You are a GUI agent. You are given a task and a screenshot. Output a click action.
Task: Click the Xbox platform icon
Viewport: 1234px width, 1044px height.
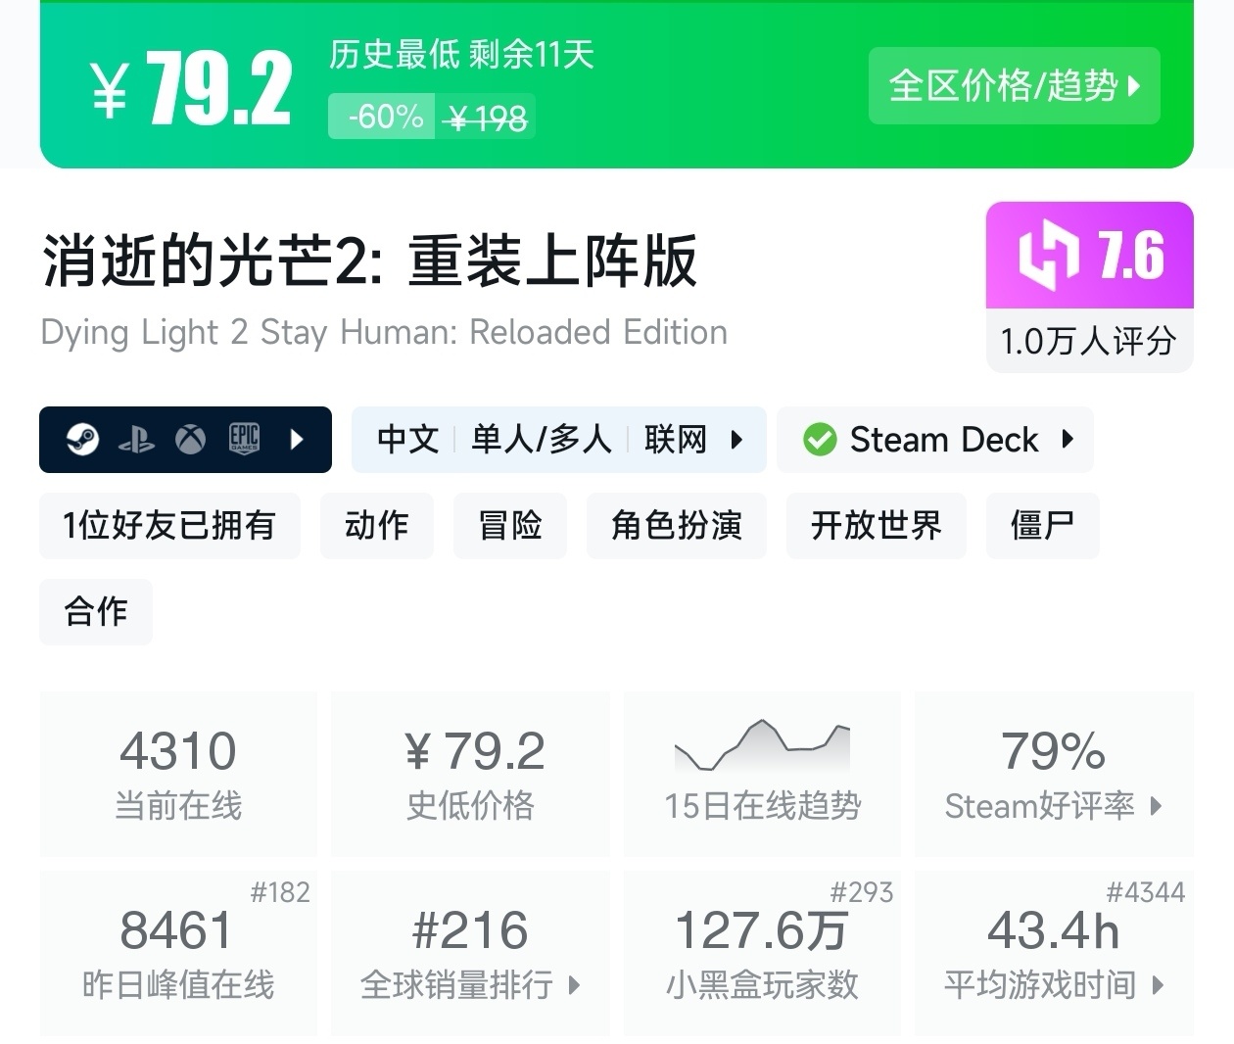(x=190, y=440)
